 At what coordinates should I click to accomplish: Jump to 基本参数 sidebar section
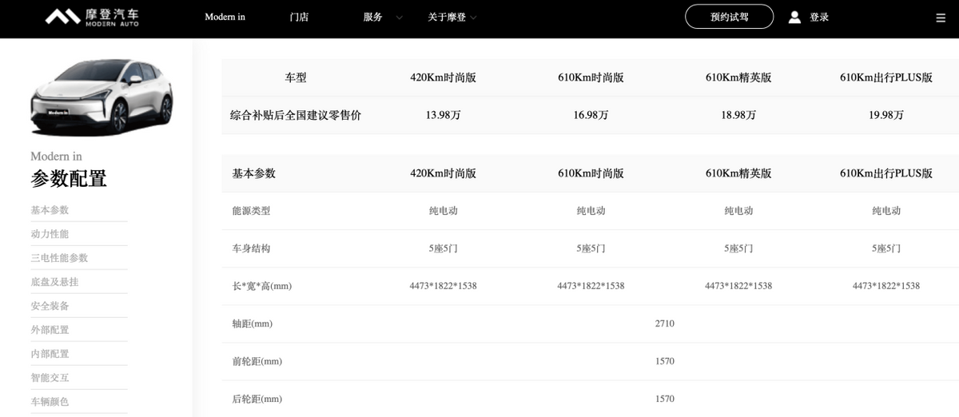point(50,210)
